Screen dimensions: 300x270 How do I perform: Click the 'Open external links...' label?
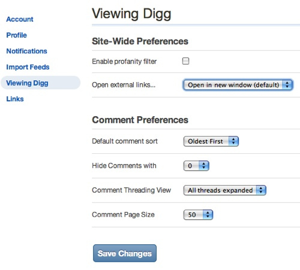(x=124, y=85)
